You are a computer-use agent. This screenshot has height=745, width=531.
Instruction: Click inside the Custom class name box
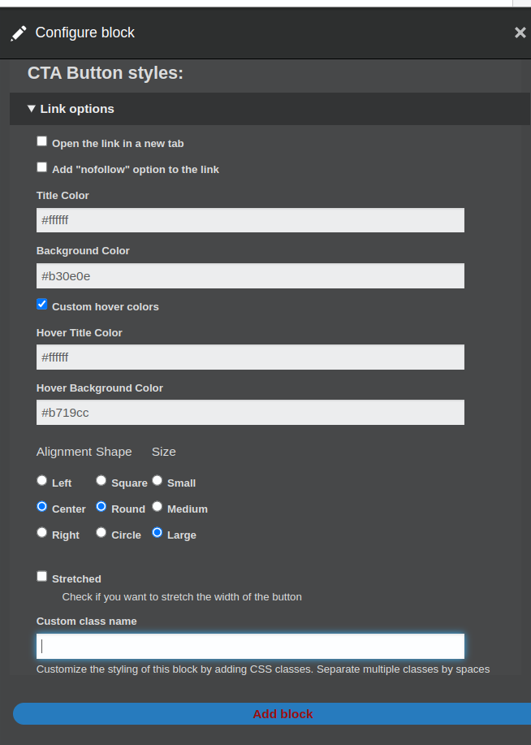pos(250,645)
